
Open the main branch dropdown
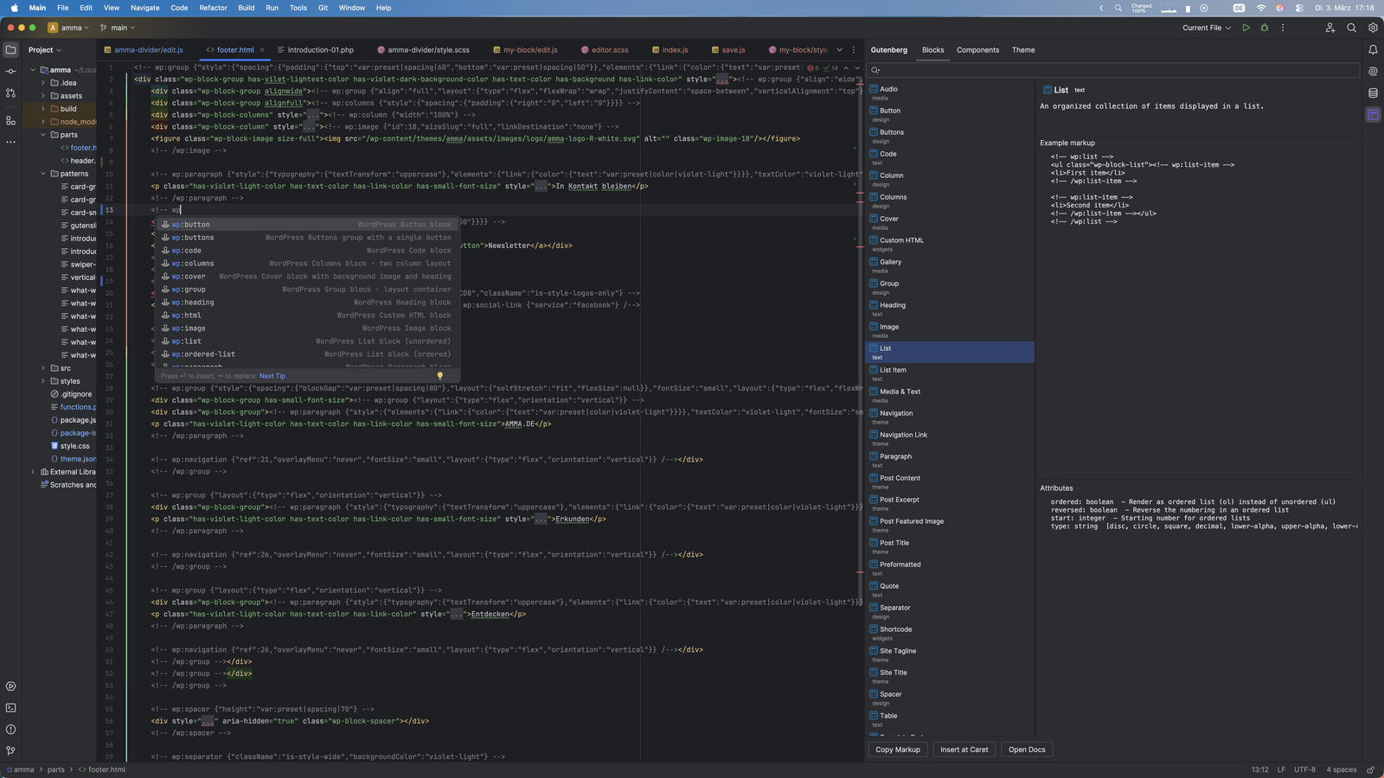[x=119, y=28]
